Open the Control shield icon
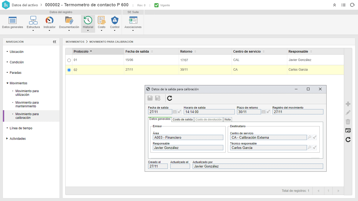This screenshot has height=201, width=358. [115, 20]
